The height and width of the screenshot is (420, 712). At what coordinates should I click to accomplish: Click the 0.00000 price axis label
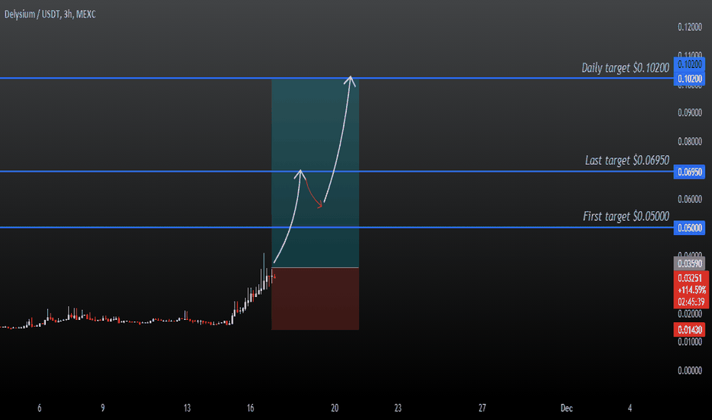point(690,371)
